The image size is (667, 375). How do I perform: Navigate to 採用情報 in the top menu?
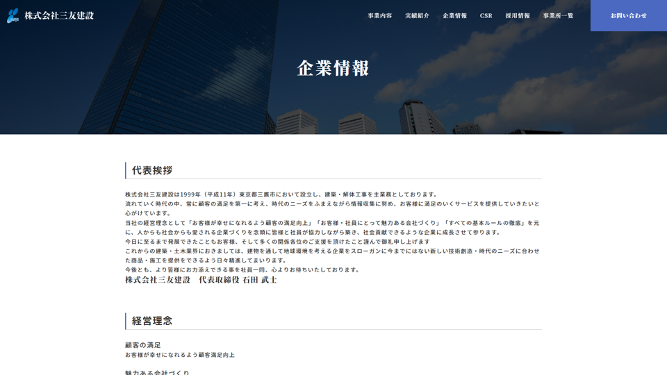pos(517,15)
